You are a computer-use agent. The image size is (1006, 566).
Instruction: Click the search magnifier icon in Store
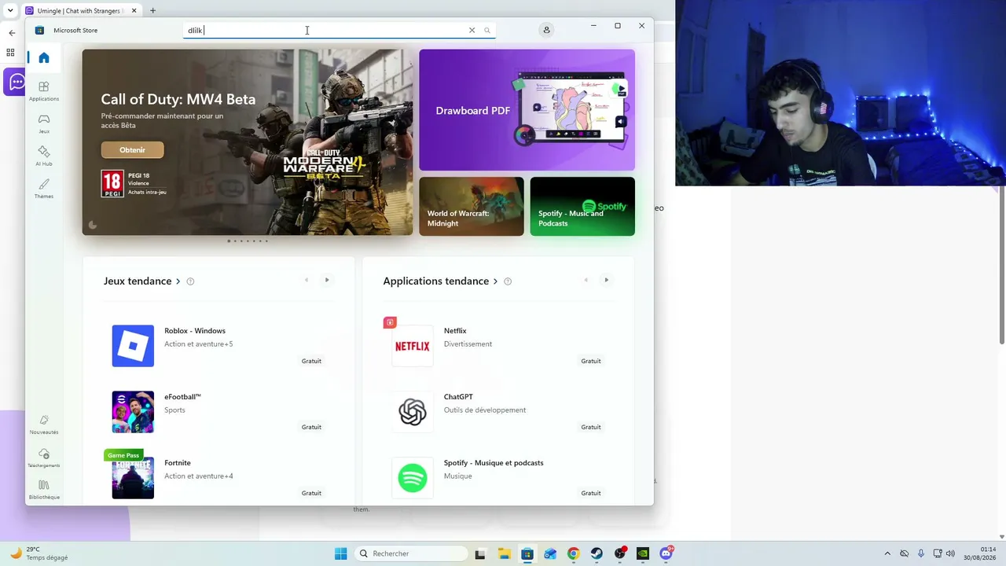point(487,31)
